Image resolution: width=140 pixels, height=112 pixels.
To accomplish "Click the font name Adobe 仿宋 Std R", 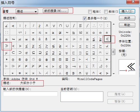I will click(25, 79).
